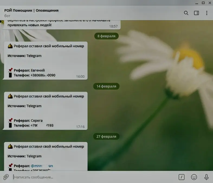The width and height of the screenshot is (213, 183).
Task: Open the three-dot chat menu
Action: pos(206,13)
